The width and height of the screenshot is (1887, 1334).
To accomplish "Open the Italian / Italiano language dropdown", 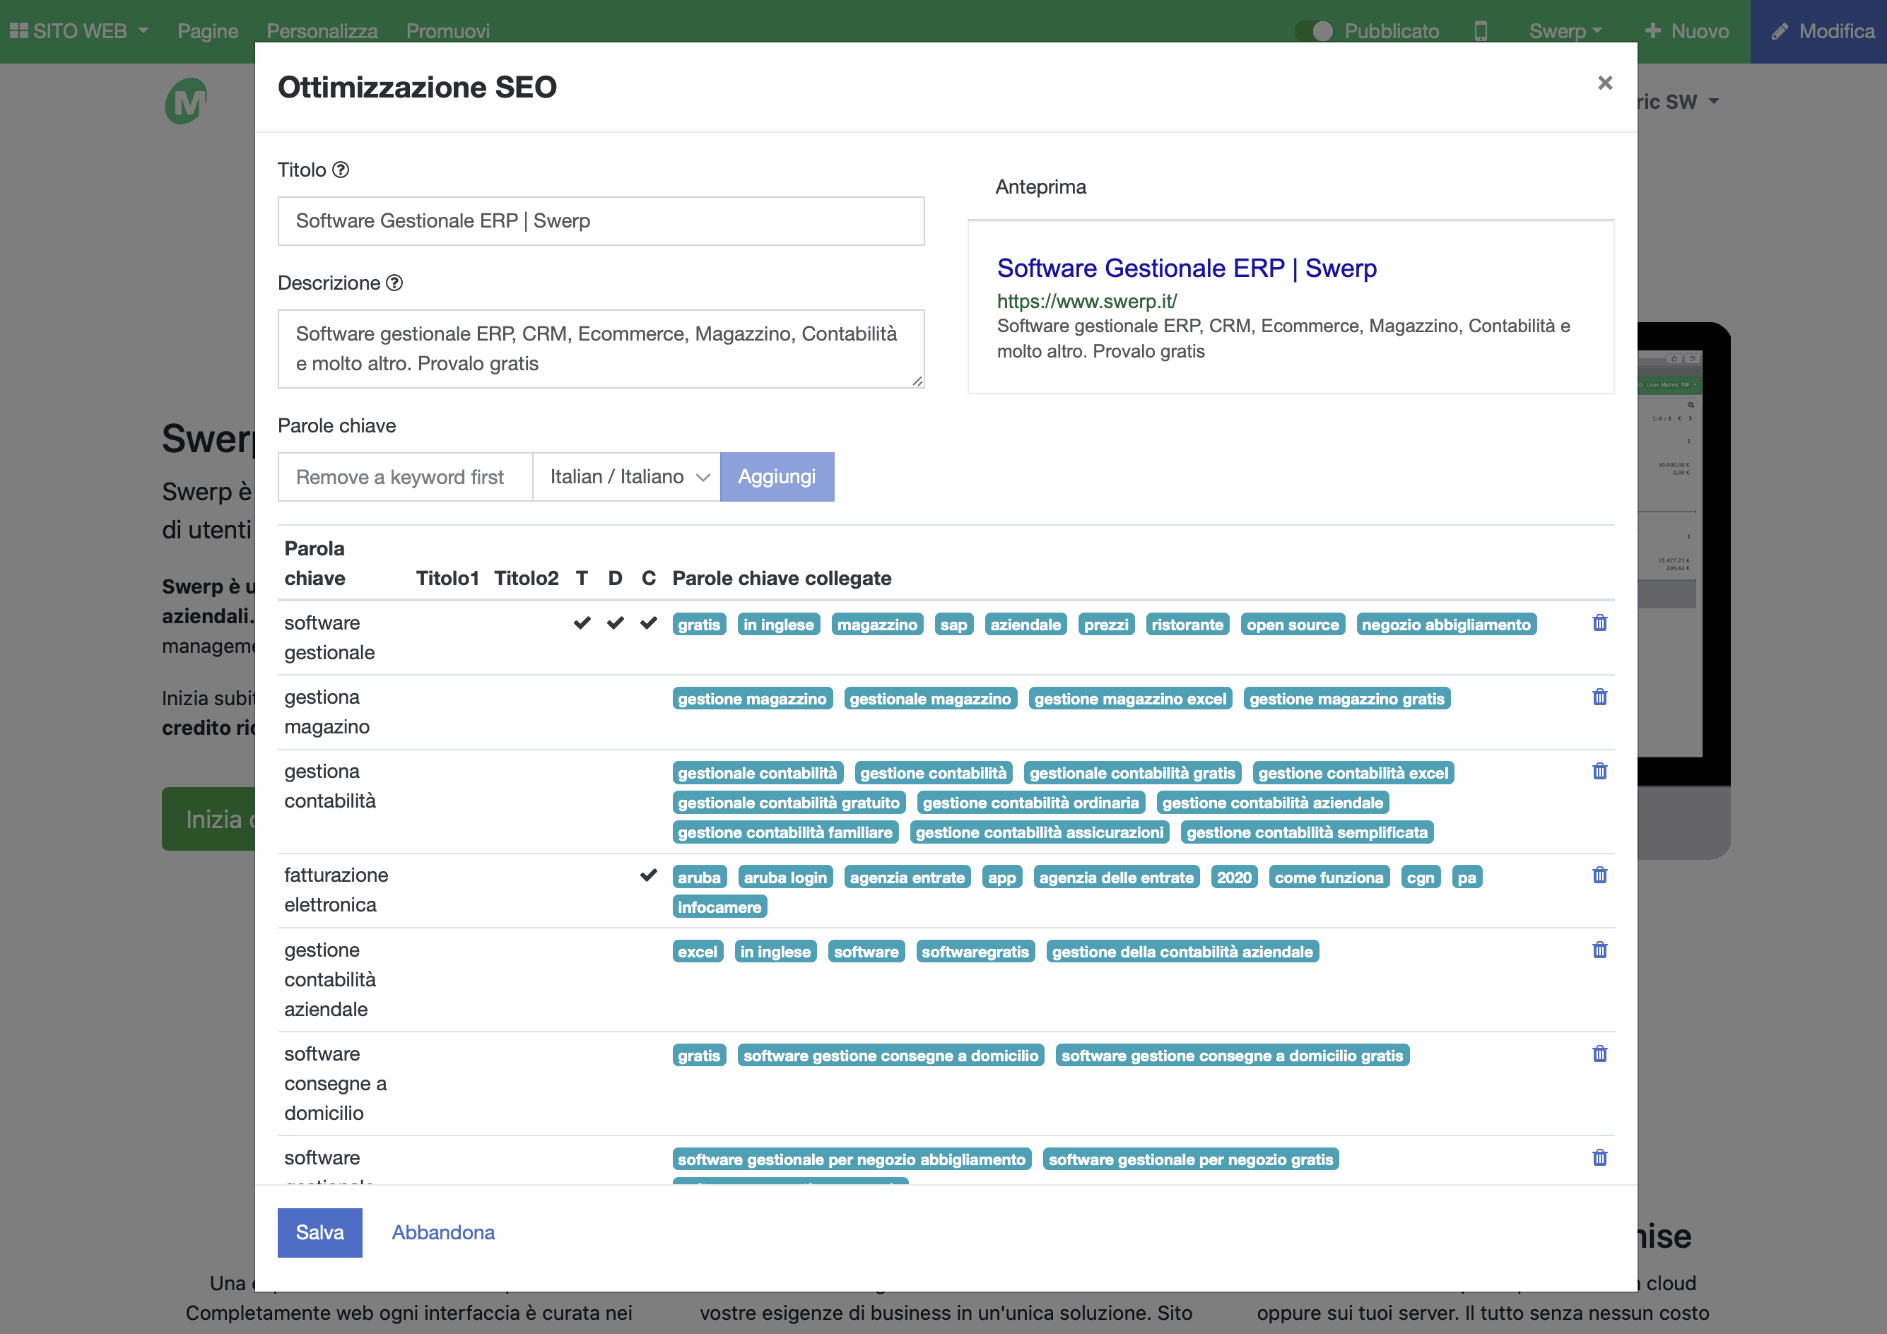I will pos(626,476).
